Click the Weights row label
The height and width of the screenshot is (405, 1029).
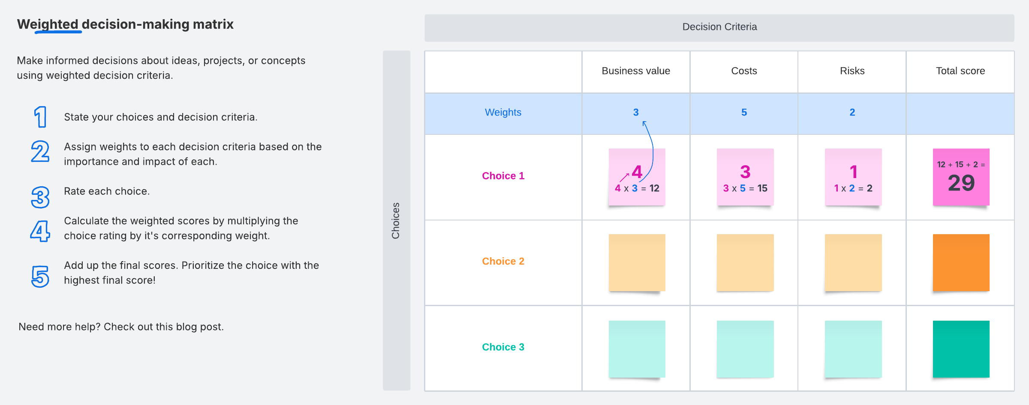[503, 113]
